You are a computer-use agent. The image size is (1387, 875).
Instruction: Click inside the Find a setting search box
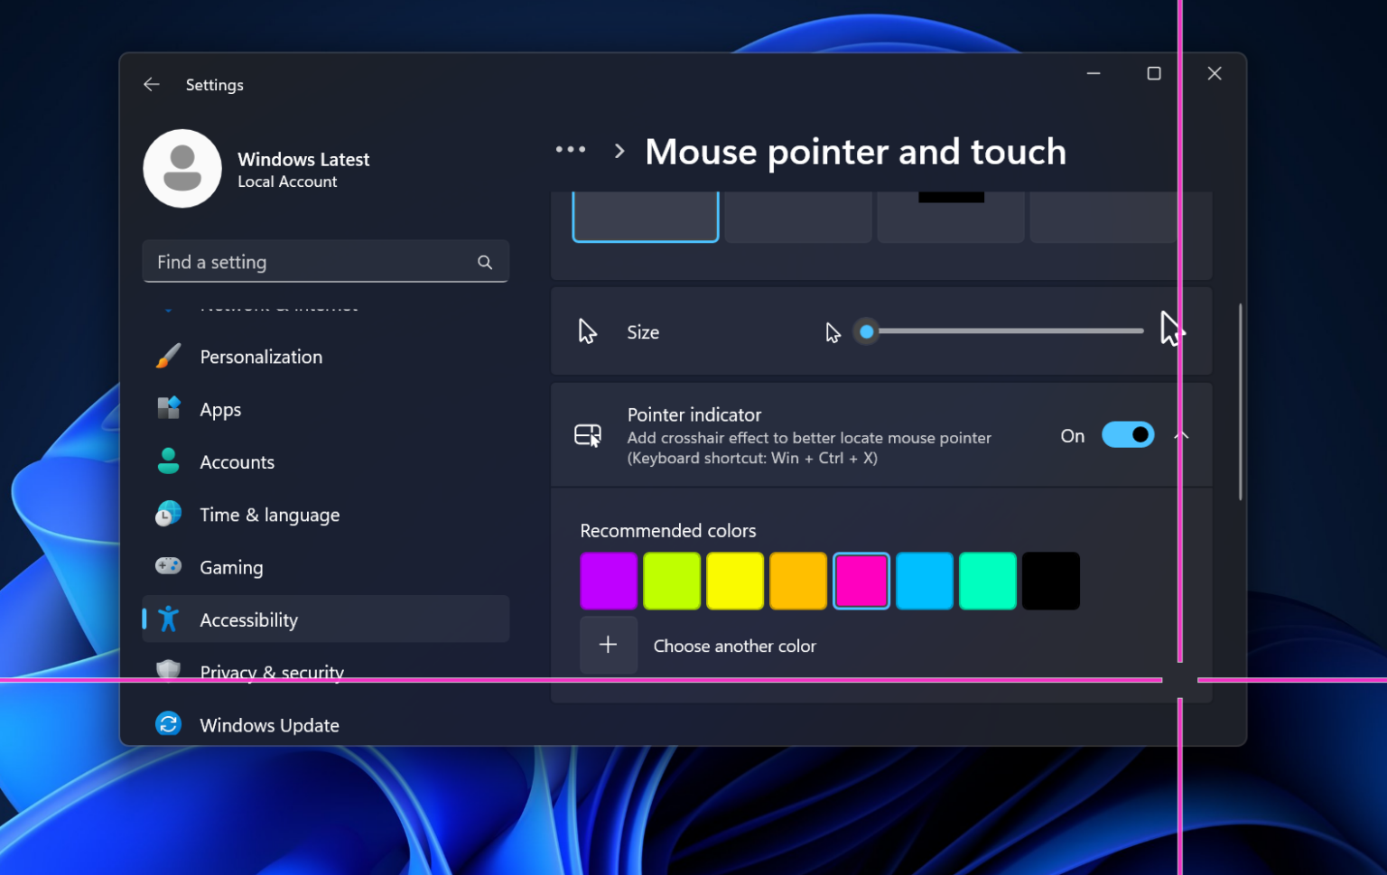tap(307, 262)
